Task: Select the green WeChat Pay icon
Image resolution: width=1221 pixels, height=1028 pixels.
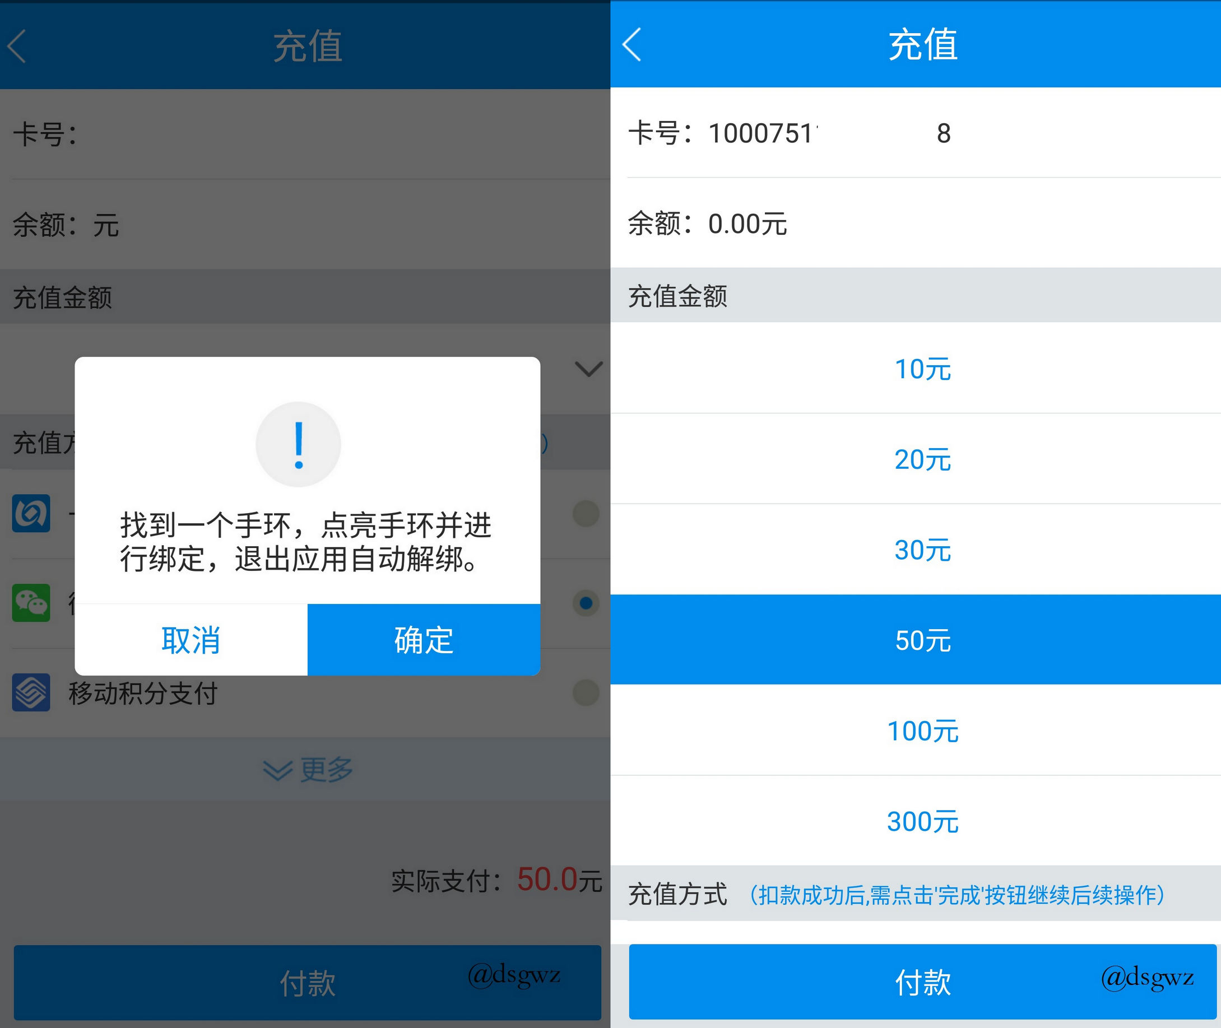Action: [31, 604]
